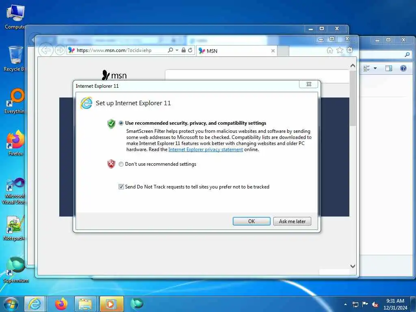The image size is (416, 312).
Task: Click the search icon in Explorer window
Action: [x=407, y=54]
